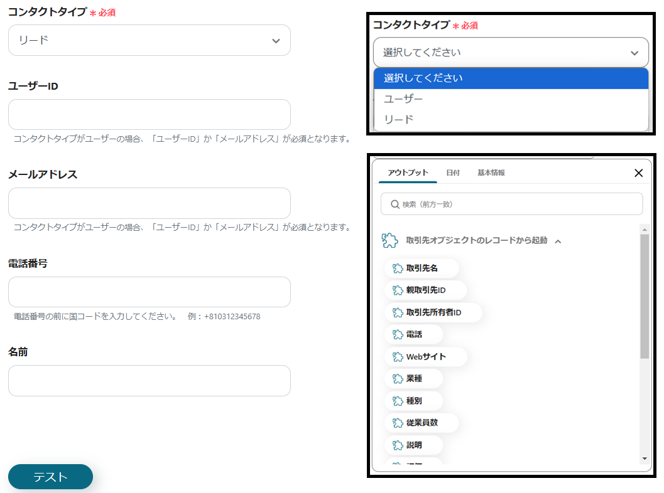This screenshot has width=664, height=493.
Task: Switch to the 日付 tab
Action: click(x=452, y=172)
